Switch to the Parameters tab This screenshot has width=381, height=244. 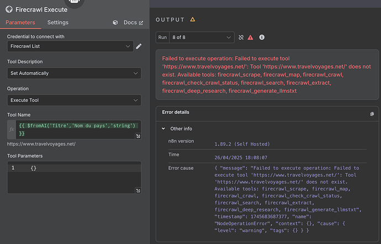(x=20, y=22)
